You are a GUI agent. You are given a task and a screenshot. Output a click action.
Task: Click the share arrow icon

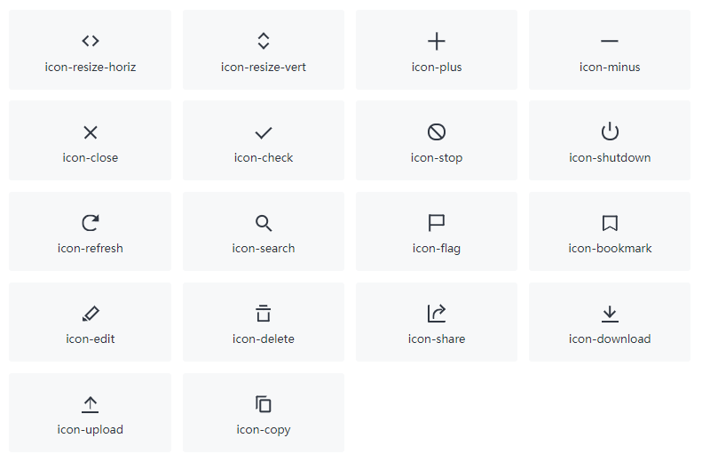pos(436,314)
